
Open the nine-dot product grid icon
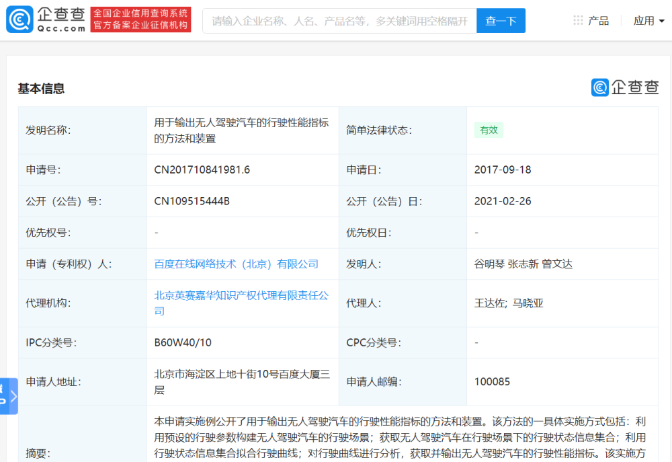[577, 20]
